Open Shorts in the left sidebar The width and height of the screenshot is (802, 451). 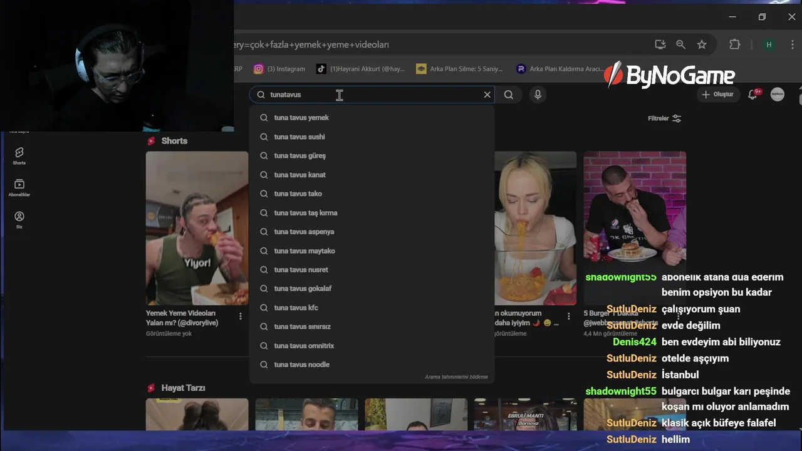pyautogui.click(x=19, y=156)
